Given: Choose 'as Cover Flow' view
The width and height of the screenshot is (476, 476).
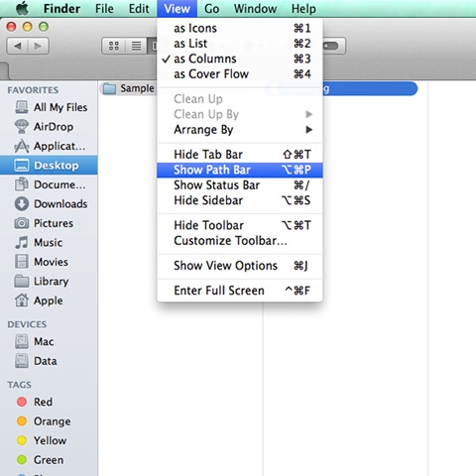Looking at the screenshot, I should tap(240, 73).
